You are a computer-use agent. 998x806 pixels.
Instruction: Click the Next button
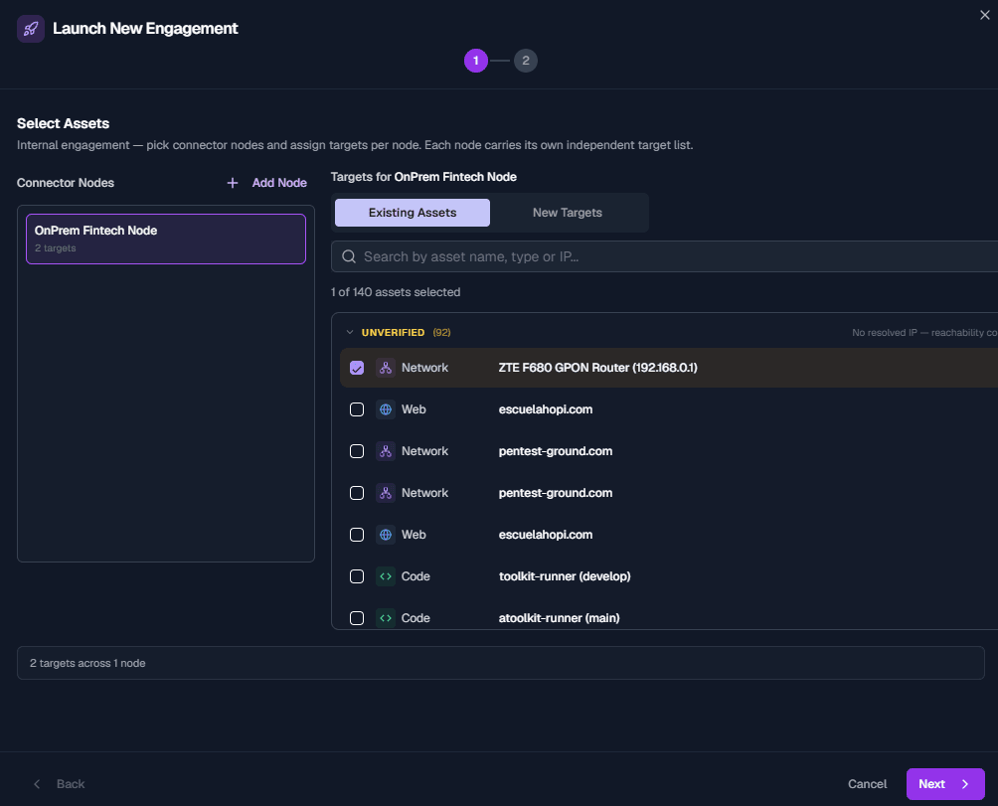click(945, 784)
